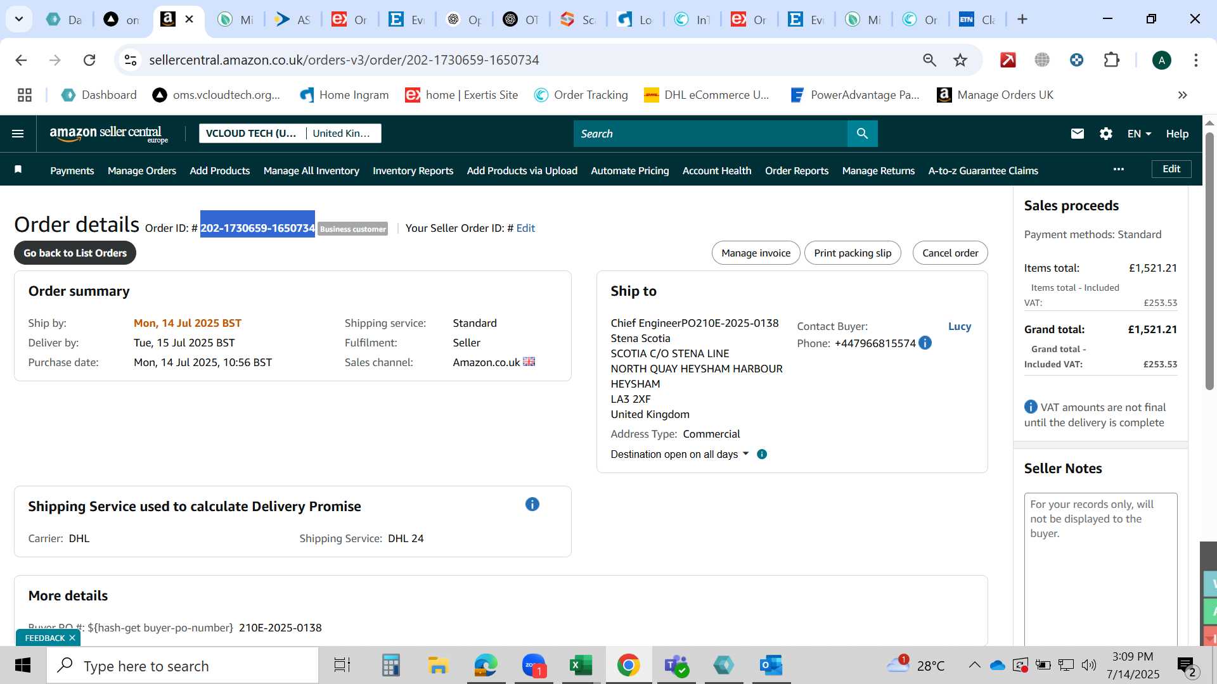Open the EN language dropdown

(1139, 134)
